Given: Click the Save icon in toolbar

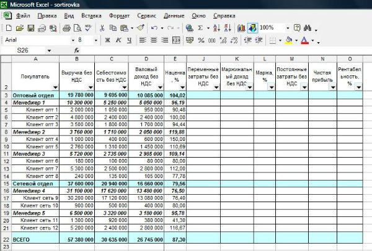Looking at the screenshot, I should coord(30,28).
